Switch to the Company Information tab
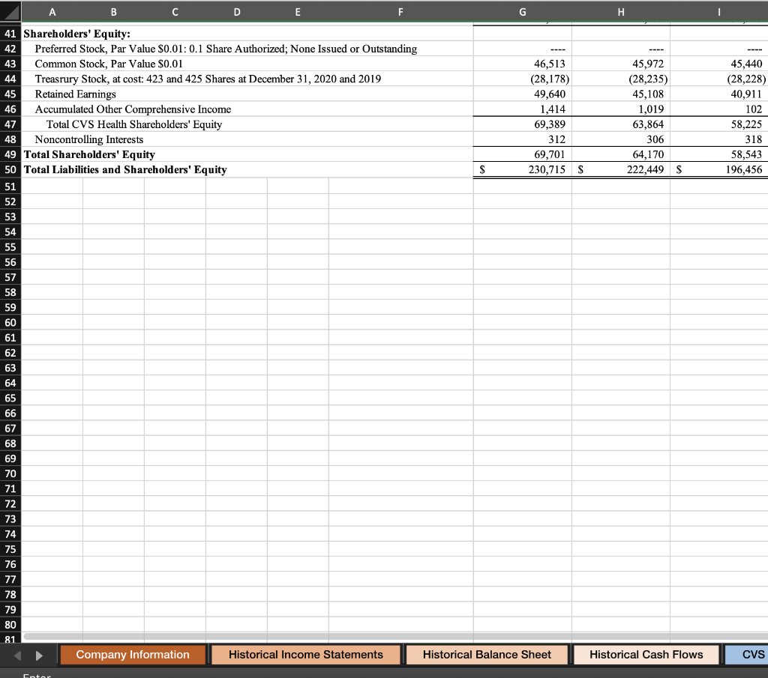Screen dimensions: 768x678 132,654
